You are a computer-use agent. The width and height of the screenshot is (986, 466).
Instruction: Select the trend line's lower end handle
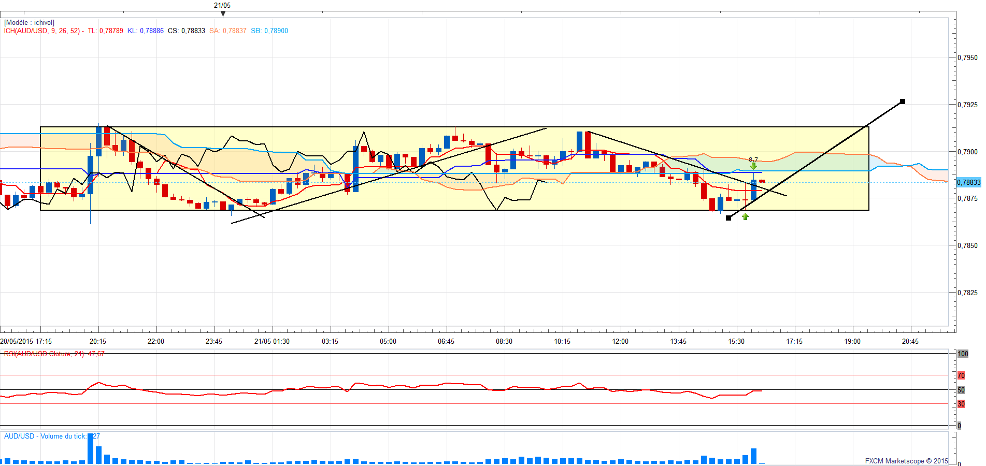(x=728, y=218)
